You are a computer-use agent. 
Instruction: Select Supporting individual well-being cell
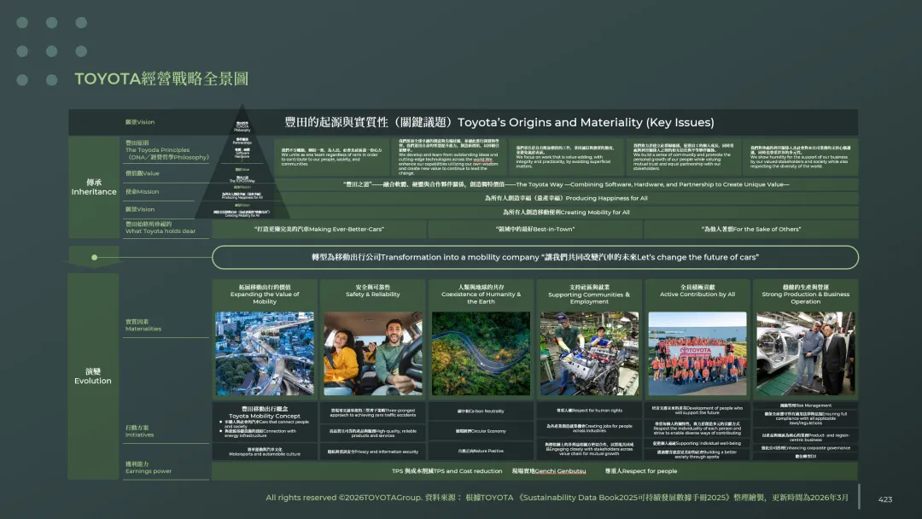pos(697,443)
